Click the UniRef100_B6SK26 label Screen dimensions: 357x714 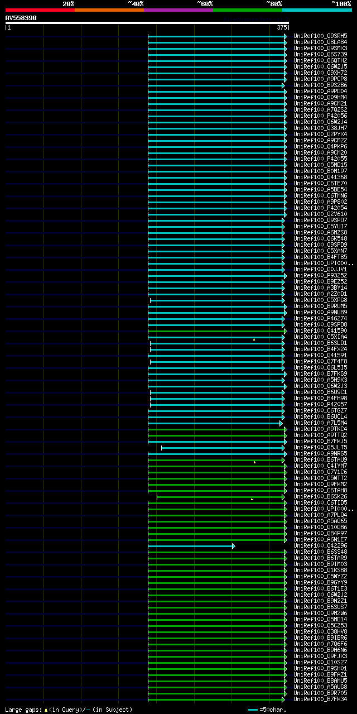[320, 496]
